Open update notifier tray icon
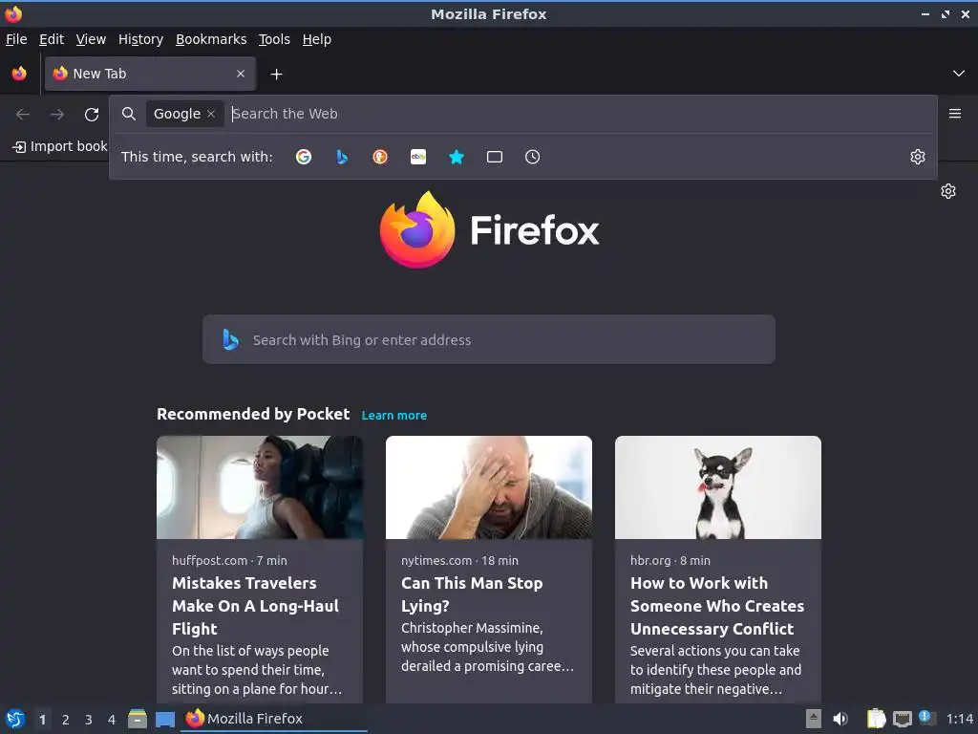978x734 pixels. pos(926,718)
